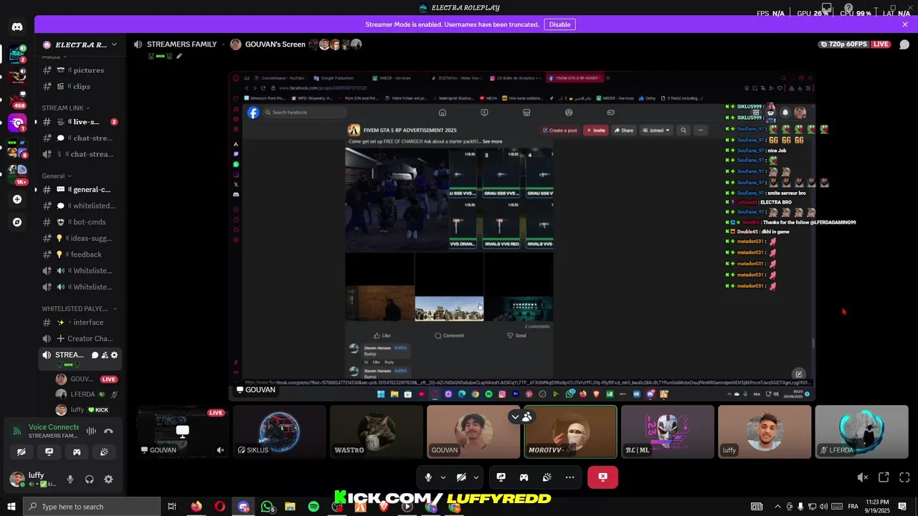
Task: Collapse participant tiles with chevron
Action: [515, 416]
